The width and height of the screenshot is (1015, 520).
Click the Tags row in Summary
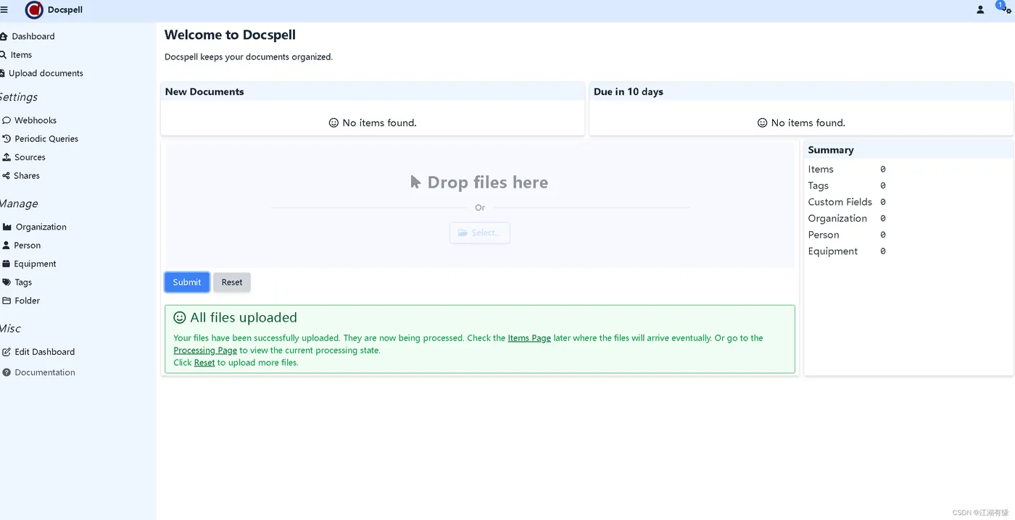click(x=847, y=186)
